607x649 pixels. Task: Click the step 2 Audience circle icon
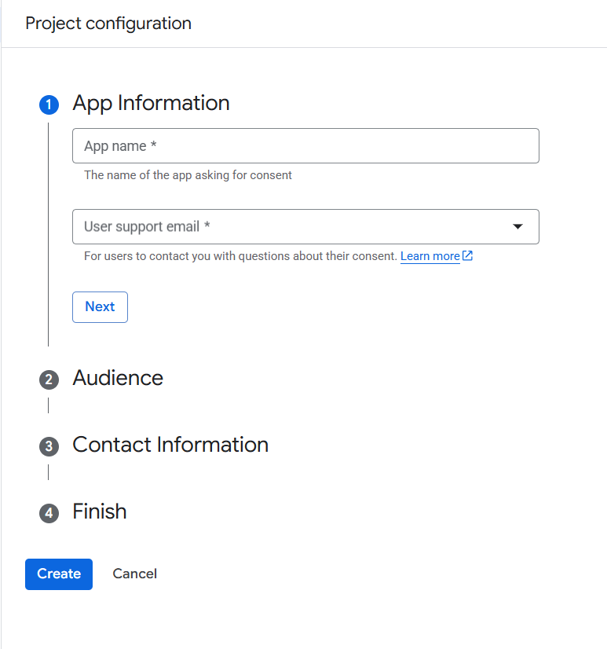(x=49, y=379)
